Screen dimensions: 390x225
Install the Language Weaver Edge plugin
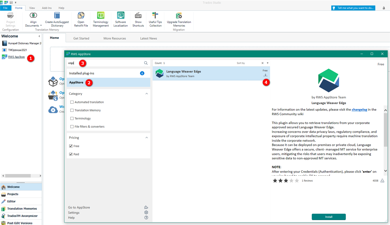click(x=328, y=217)
